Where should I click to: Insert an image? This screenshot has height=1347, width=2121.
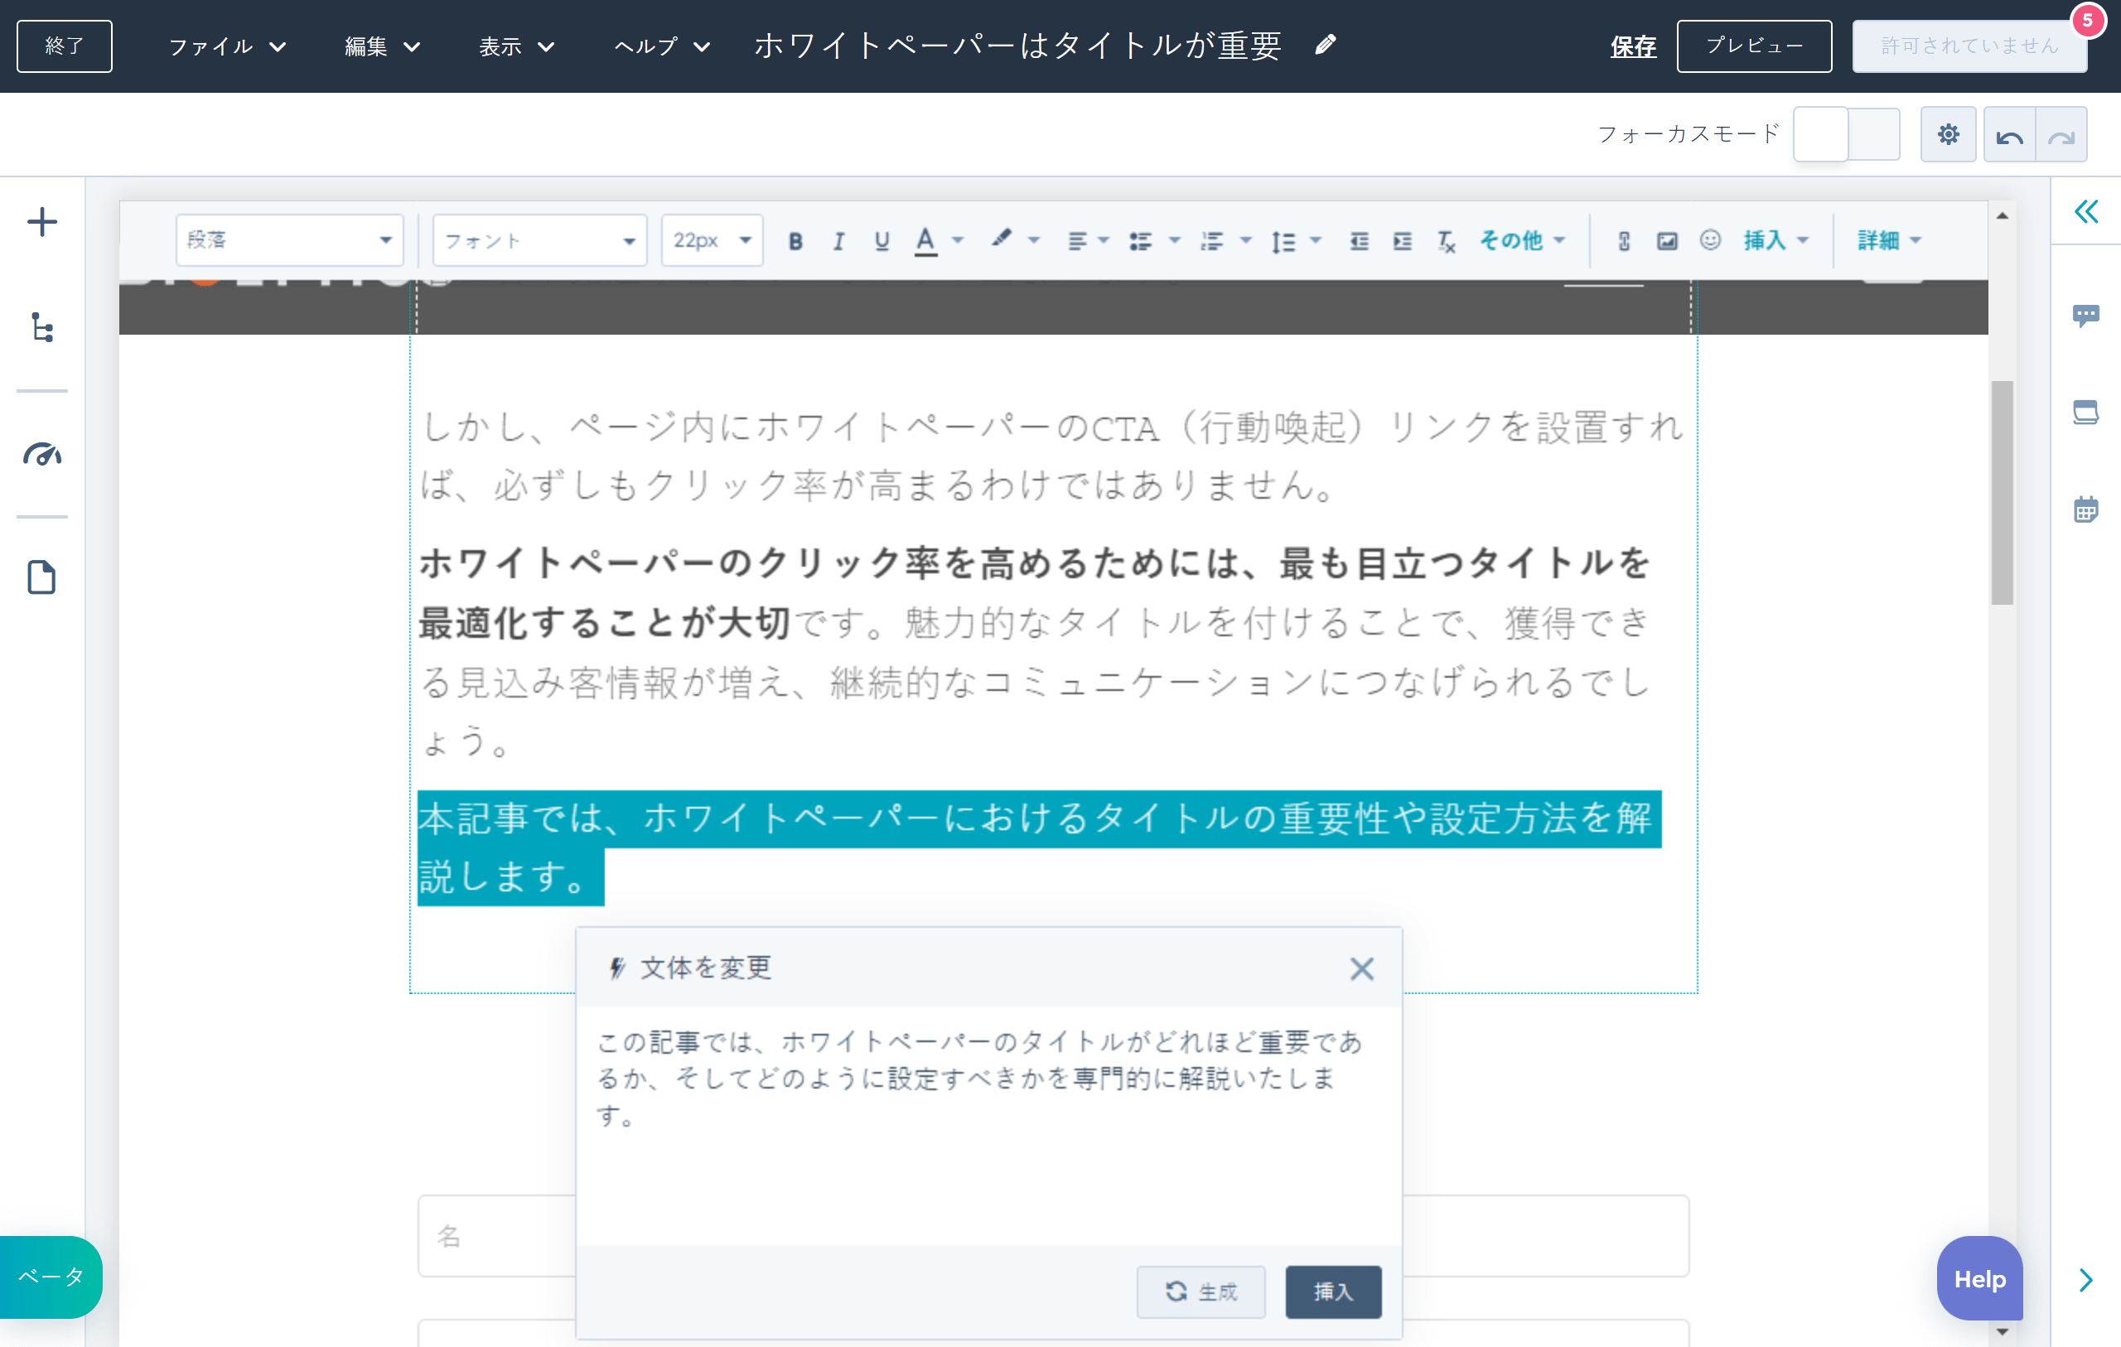tap(1666, 240)
